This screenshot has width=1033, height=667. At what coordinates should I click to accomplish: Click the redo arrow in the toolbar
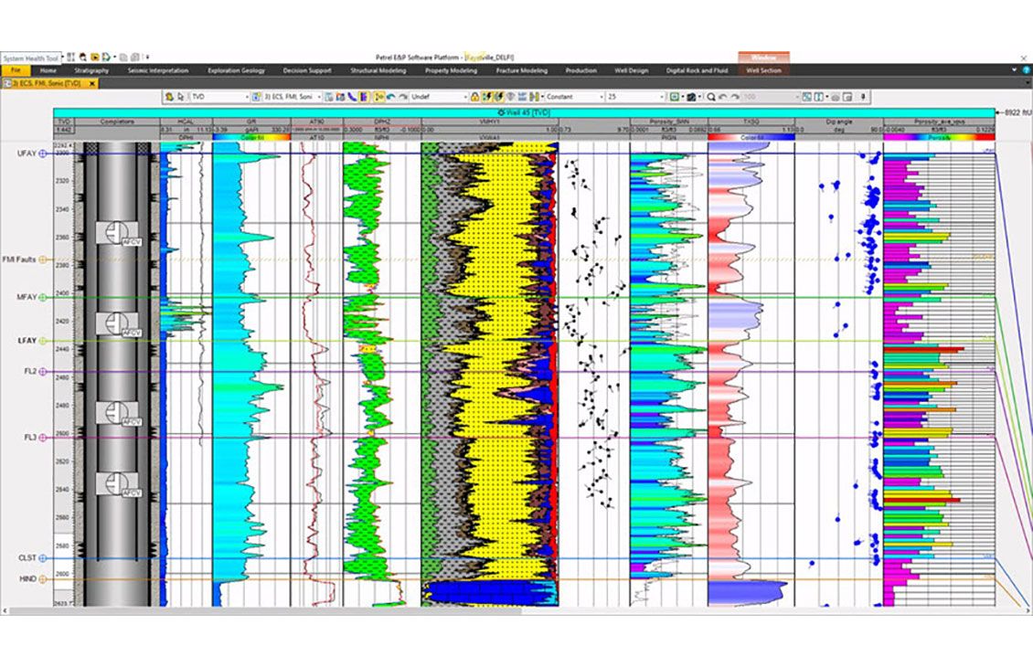tap(403, 95)
